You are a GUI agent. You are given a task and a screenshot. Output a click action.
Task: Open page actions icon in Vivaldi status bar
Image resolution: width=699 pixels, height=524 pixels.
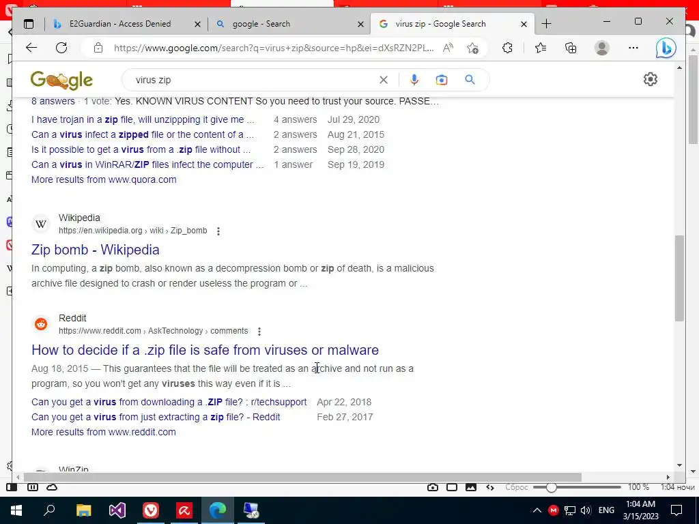[490, 487]
